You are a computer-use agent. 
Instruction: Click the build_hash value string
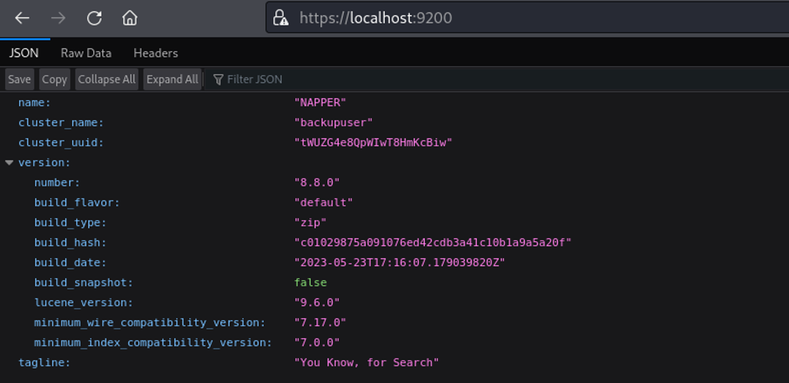[432, 242]
